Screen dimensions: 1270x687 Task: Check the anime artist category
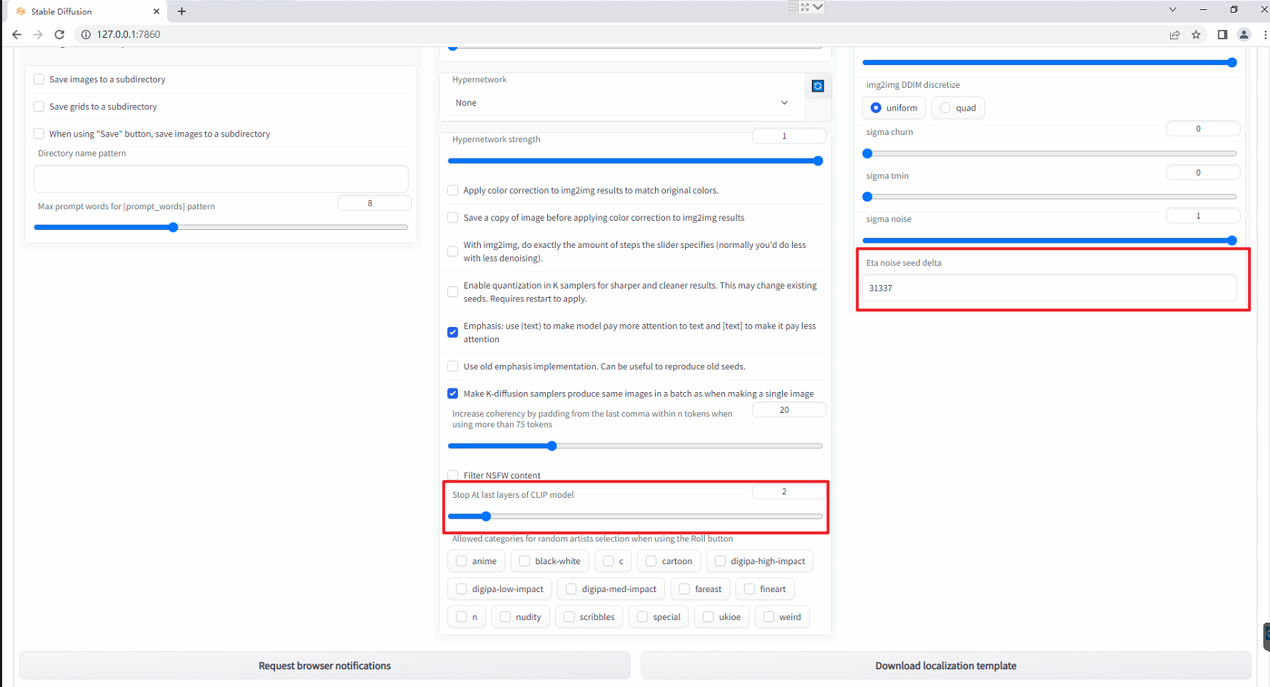[x=476, y=561]
